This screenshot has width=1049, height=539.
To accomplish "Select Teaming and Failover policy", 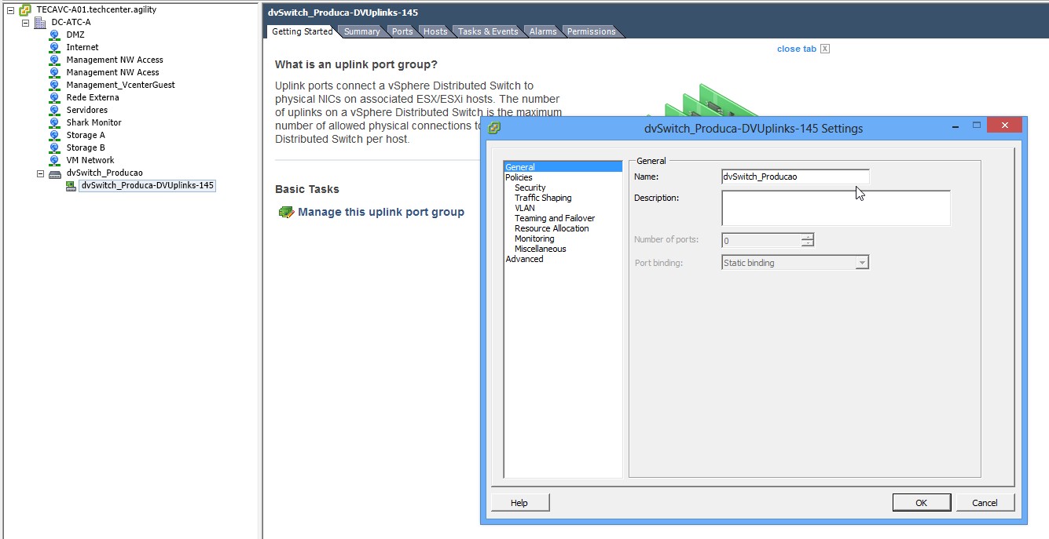I will 554,218.
